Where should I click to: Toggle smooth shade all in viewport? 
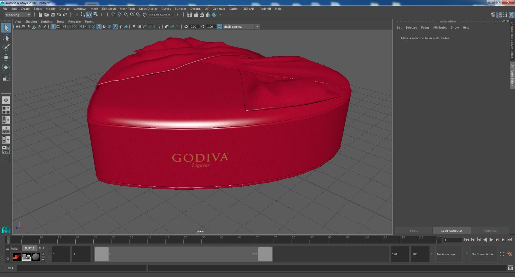point(99,27)
